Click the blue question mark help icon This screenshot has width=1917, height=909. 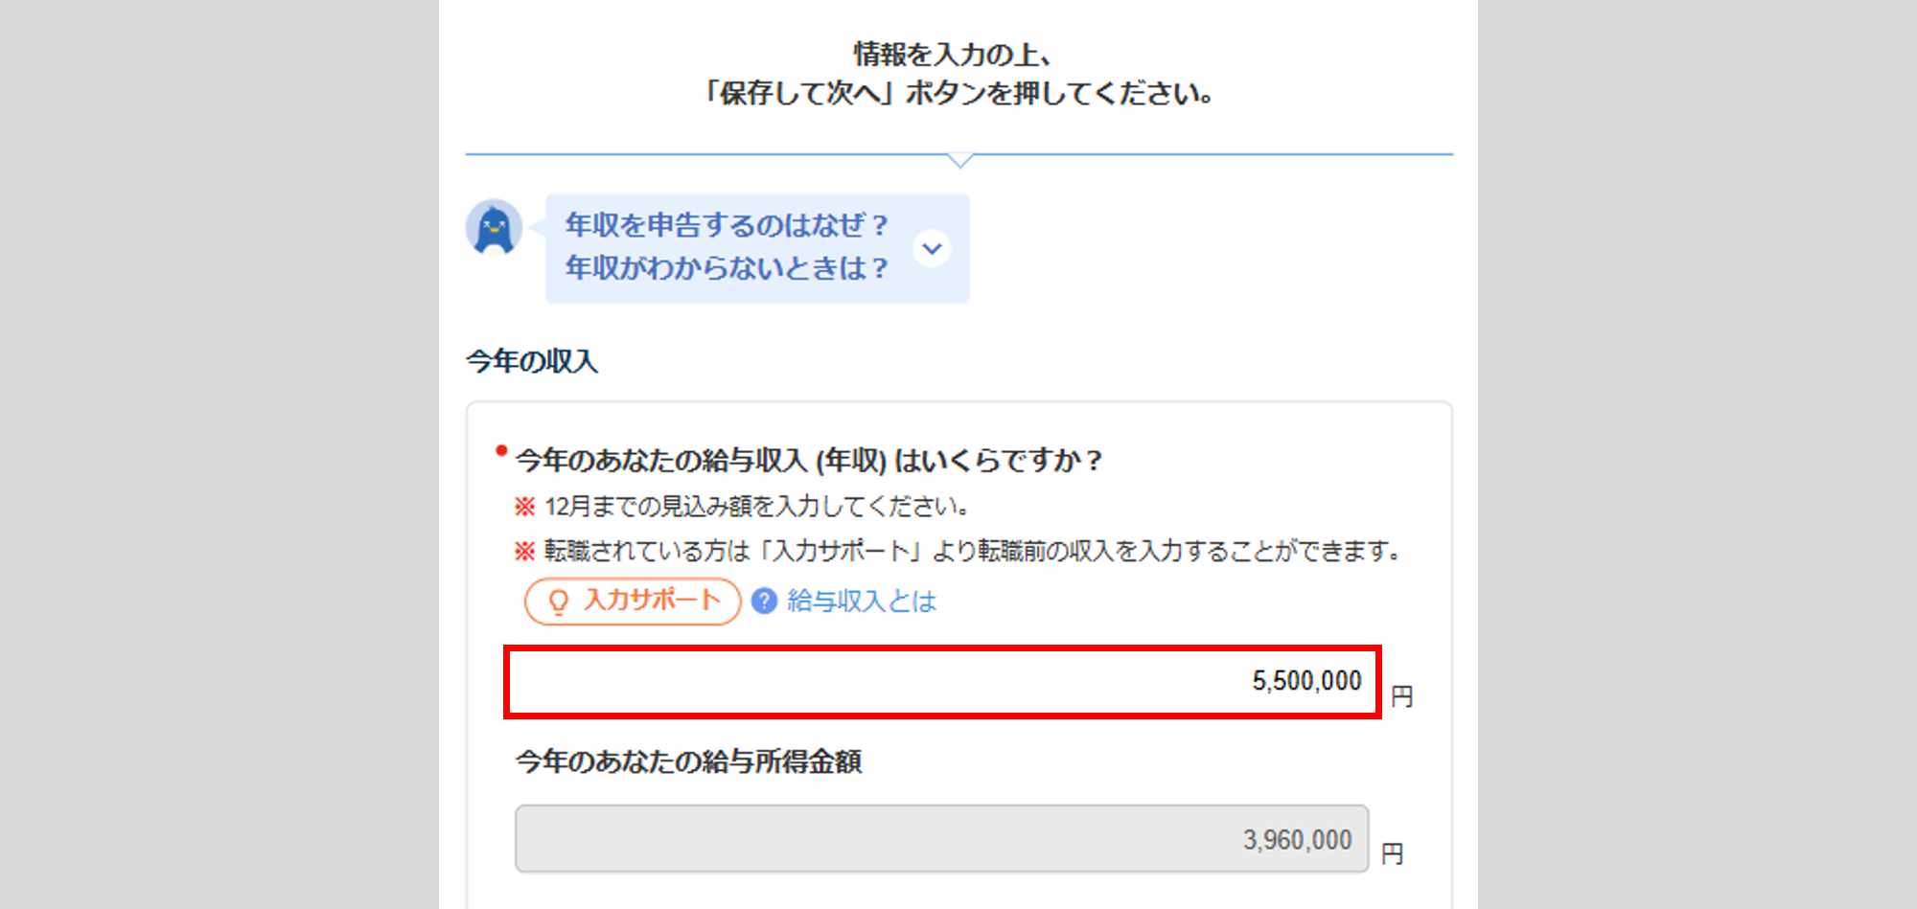[764, 601]
